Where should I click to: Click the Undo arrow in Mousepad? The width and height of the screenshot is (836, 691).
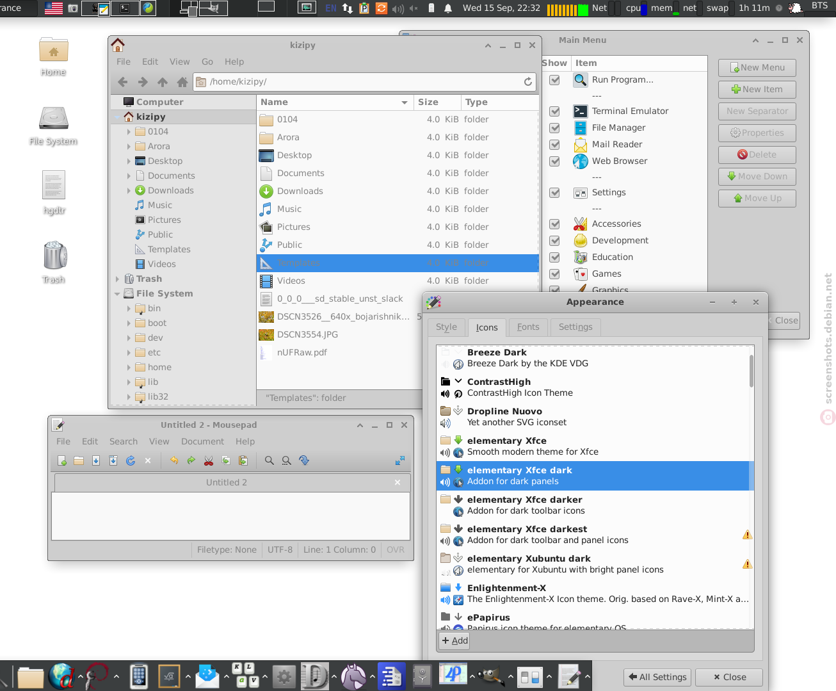click(174, 460)
